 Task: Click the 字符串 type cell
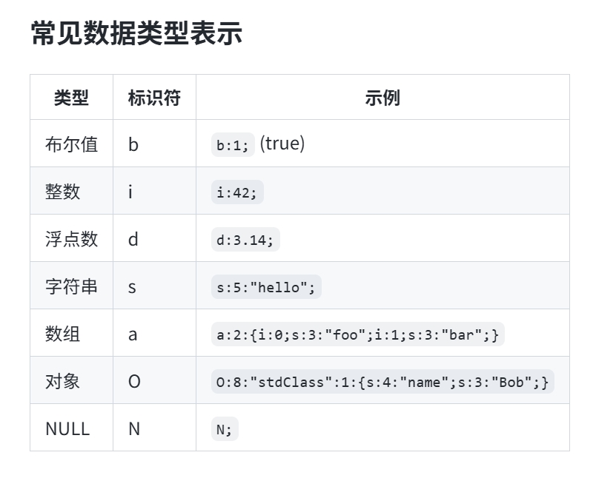point(71,286)
